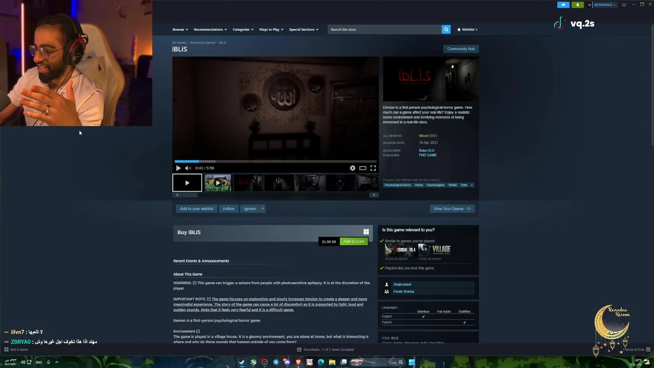Select the Psychological Horror tag
Image resolution: width=654 pixels, height=368 pixels.
pos(398,185)
